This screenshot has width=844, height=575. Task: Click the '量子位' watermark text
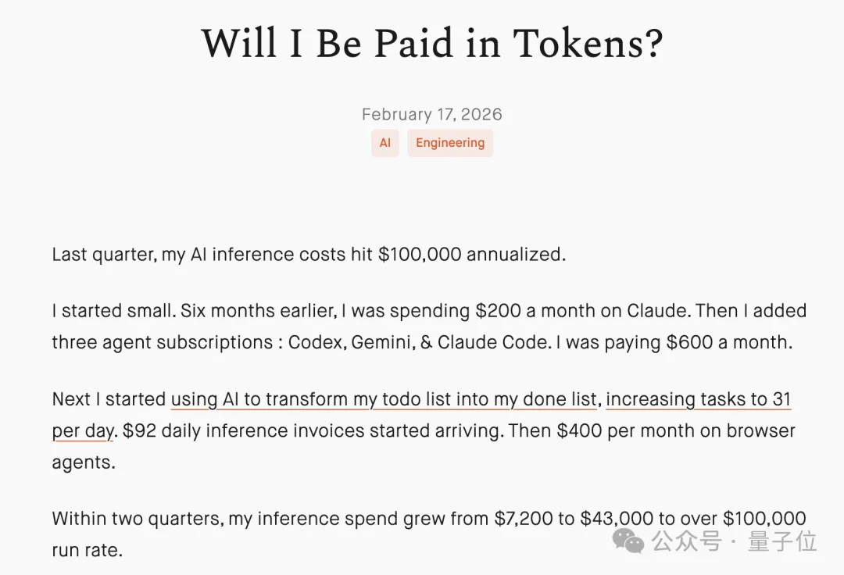[782, 541]
